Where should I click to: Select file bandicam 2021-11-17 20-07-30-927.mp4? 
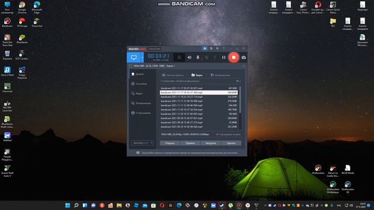click(199, 88)
